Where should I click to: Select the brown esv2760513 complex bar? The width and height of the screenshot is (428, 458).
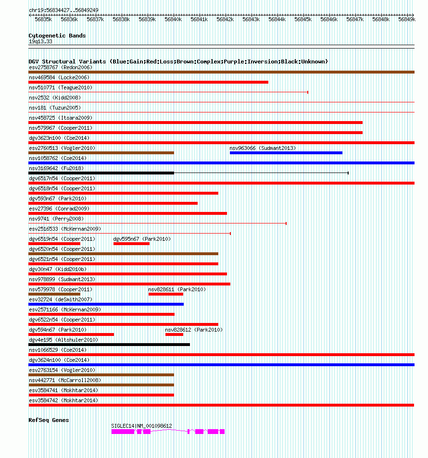pyautogui.click(x=101, y=153)
